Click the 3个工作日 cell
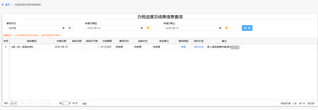Image resolution: width=318 pixels, height=110 pixels. click(x=107, y=47)
